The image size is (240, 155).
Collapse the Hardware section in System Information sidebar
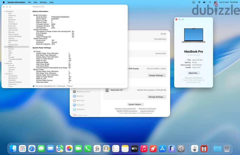click(x=5, y=11)
